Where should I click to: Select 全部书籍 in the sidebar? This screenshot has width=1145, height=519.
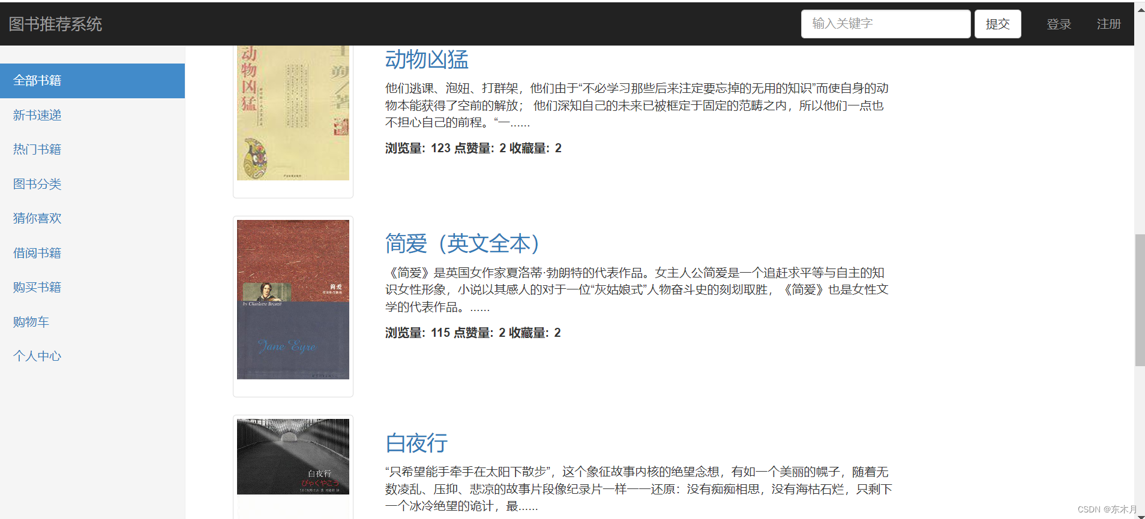(x=92, y=81)
